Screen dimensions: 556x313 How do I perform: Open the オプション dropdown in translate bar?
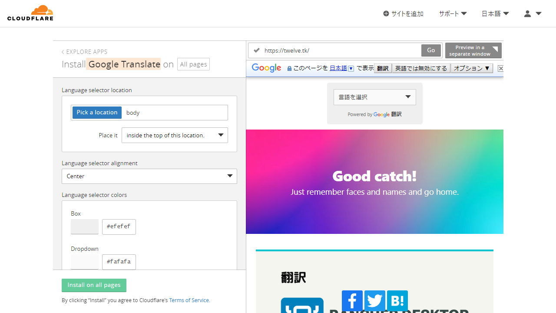pyautogui.click(x=471, y=68)
